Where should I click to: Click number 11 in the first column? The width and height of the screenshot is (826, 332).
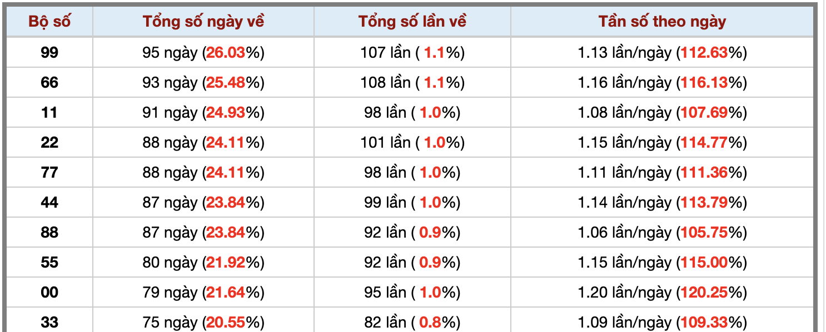49,113
